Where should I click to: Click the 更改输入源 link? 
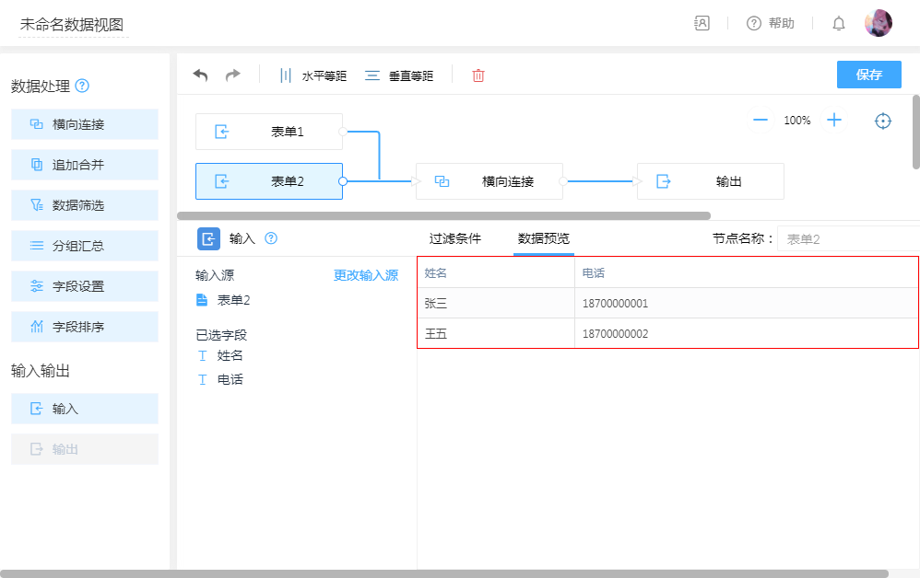pyautogui.click(x=366, y=275)
